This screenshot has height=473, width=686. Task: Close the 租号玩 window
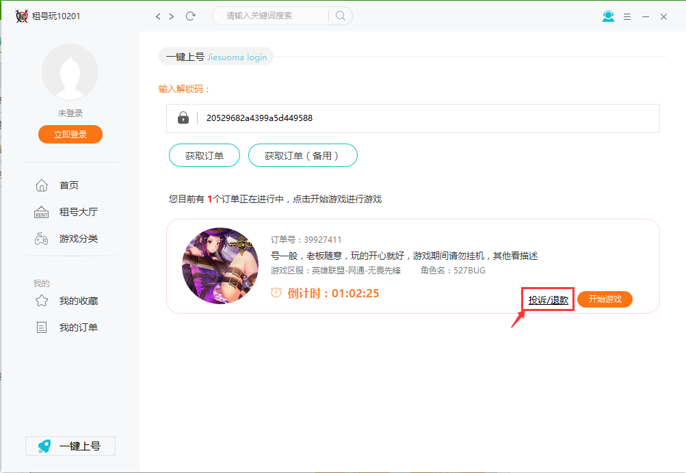[x=663, y=16]
